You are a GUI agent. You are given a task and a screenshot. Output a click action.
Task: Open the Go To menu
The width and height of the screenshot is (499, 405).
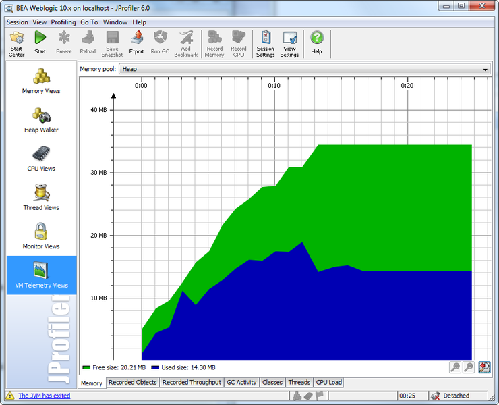pyautogui.click(x=89, y=22)
